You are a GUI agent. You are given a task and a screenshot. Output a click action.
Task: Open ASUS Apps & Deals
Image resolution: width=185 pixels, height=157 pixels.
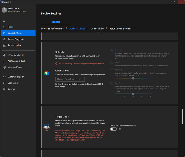click(x=18, y=61)
